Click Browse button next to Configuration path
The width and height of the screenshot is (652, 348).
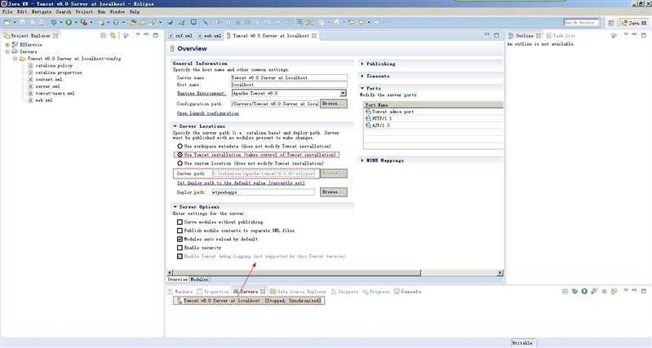[x=334, y=104]
